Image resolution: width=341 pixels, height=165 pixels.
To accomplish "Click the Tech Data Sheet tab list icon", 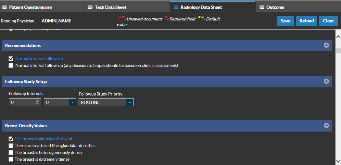I will point(90,7).
